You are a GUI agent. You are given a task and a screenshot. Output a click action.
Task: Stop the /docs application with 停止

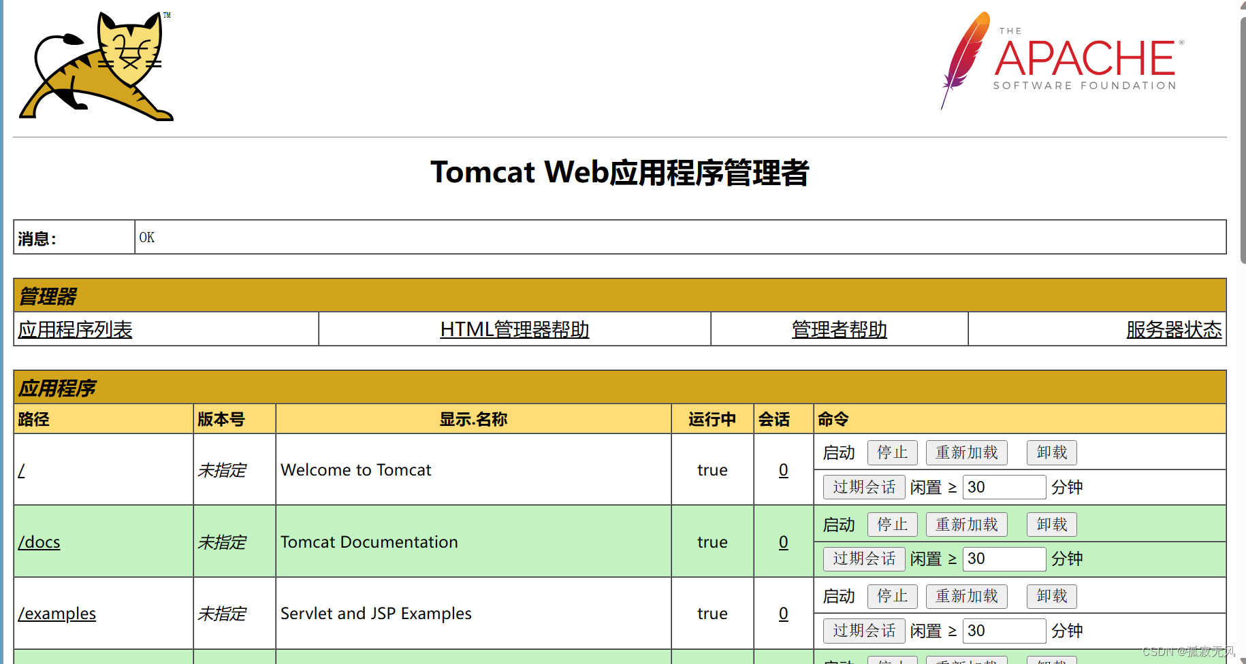892,525
